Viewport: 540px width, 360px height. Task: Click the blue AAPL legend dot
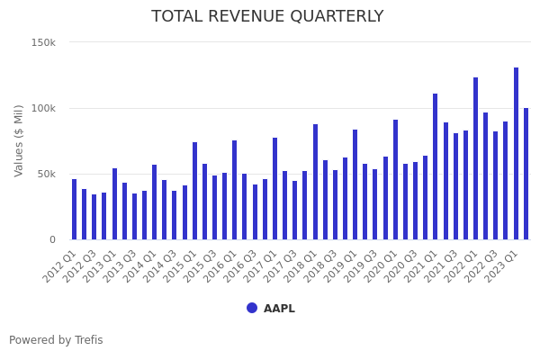coord(252,308)
